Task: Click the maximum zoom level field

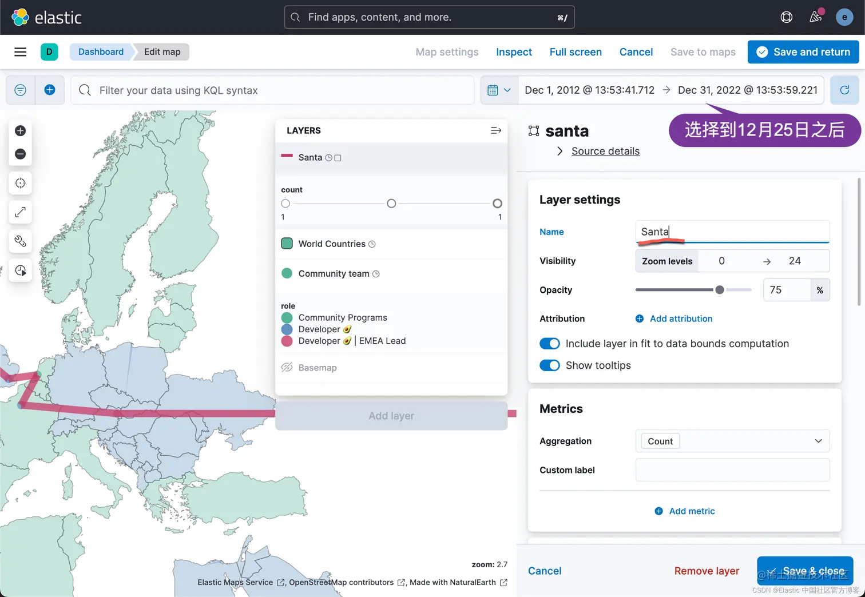Action: click(x=795, y=261)
